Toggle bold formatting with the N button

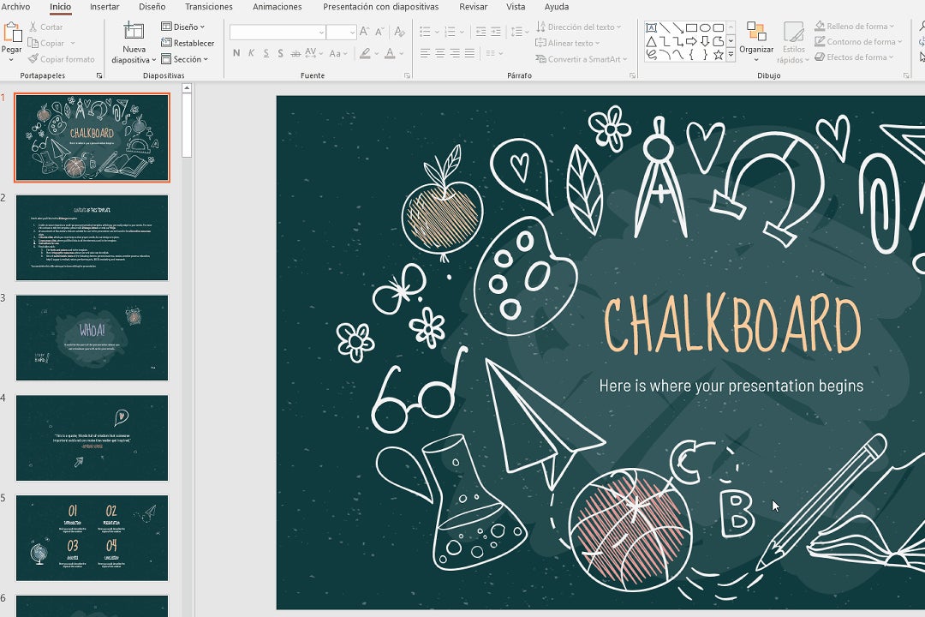tap(236, 53)
